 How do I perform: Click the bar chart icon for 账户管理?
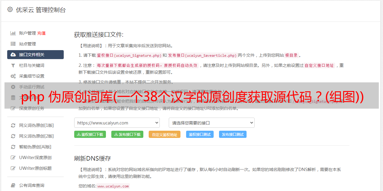pyautogui.click(x=13, y=33)
